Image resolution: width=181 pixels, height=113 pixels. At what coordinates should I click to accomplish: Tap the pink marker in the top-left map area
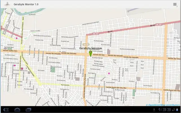tap(17, 38)
